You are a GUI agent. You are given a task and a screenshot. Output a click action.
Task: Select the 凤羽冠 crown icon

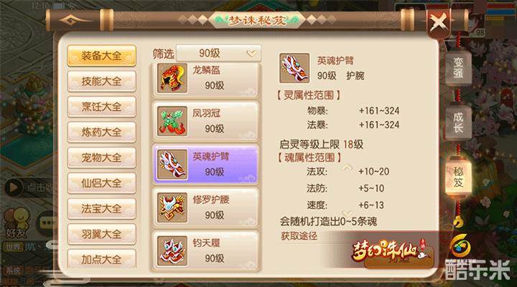(172, 121)
